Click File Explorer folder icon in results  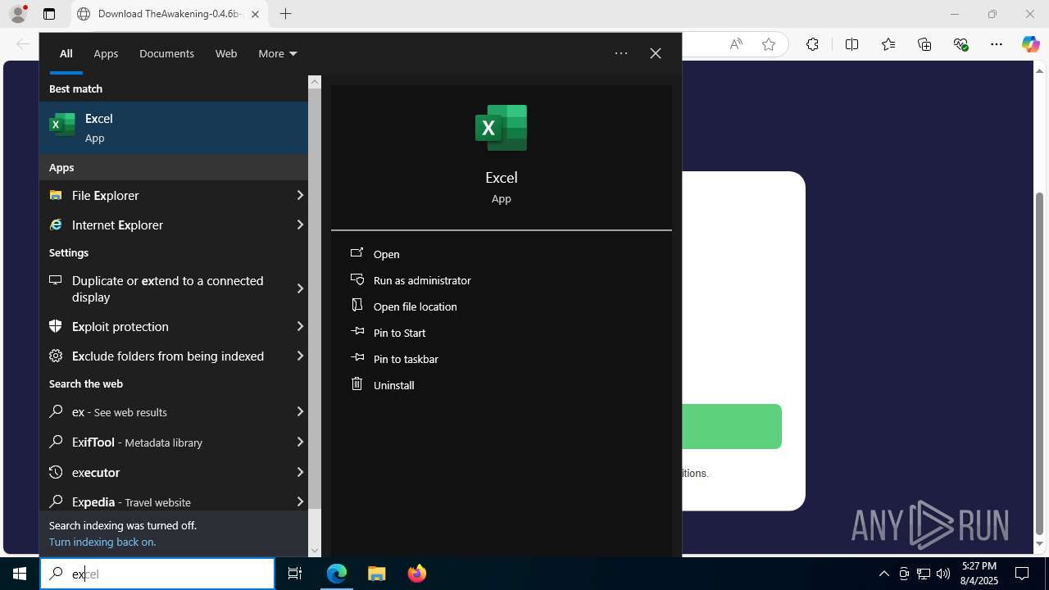coord(56,195)
